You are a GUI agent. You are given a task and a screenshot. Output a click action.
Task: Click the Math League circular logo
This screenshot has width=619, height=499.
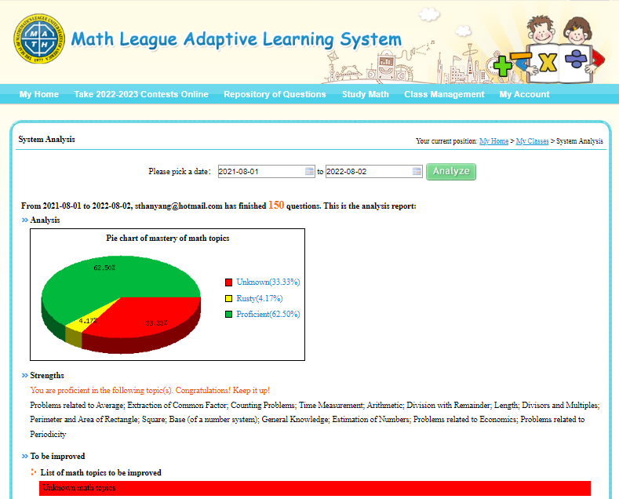tap(39, 38)
